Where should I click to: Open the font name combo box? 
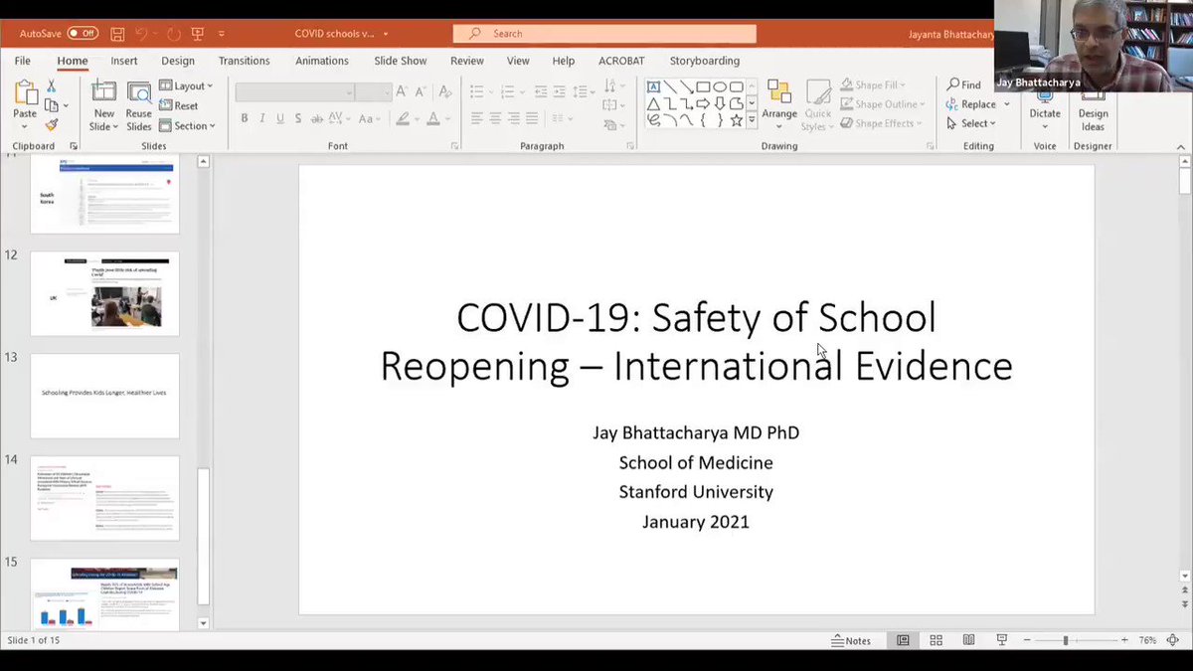[295, 92]
